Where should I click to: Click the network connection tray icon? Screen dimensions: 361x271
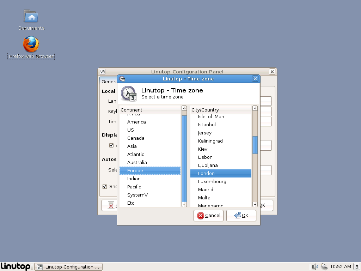point(324,267)
